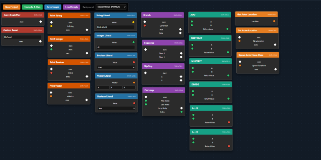
Task: Click the exec input pin on For Loop
Action: [146, 97]
